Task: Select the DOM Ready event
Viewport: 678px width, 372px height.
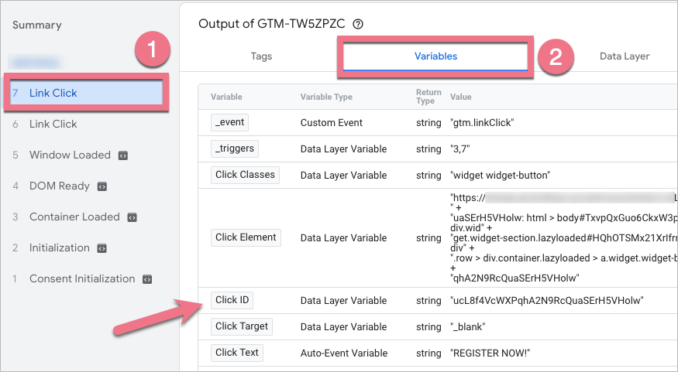Action: pyautogui.click(x=59, y=186)
